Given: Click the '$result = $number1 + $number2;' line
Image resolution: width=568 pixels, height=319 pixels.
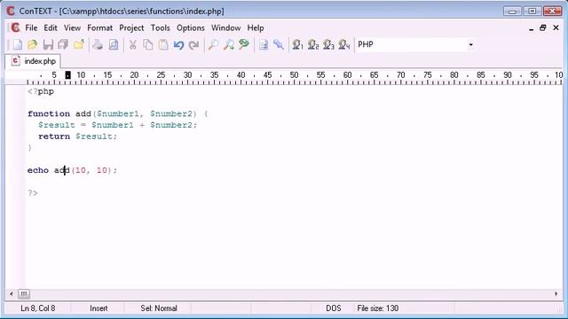Looking at the screenshot, I should [x=118, y=125].
